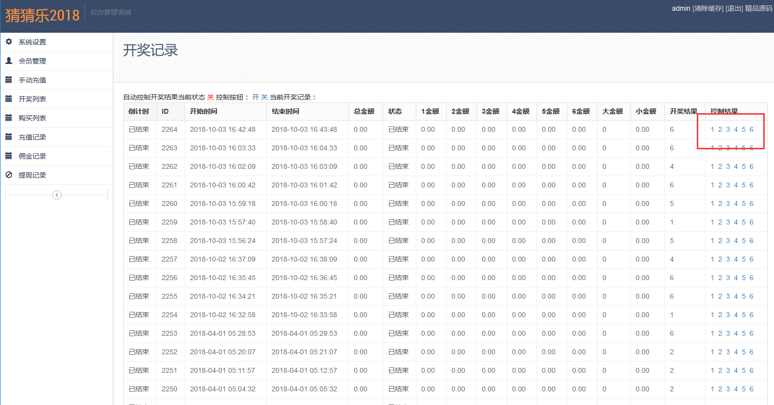This screenshot has width=774, height=405.
Task: Click 清除缓存 in the top header
Action: coord(708,8)
